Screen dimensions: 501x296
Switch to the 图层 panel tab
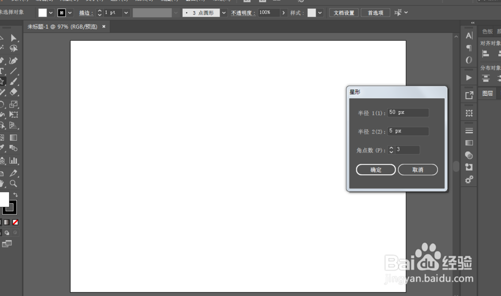click(x=487, y=93)
